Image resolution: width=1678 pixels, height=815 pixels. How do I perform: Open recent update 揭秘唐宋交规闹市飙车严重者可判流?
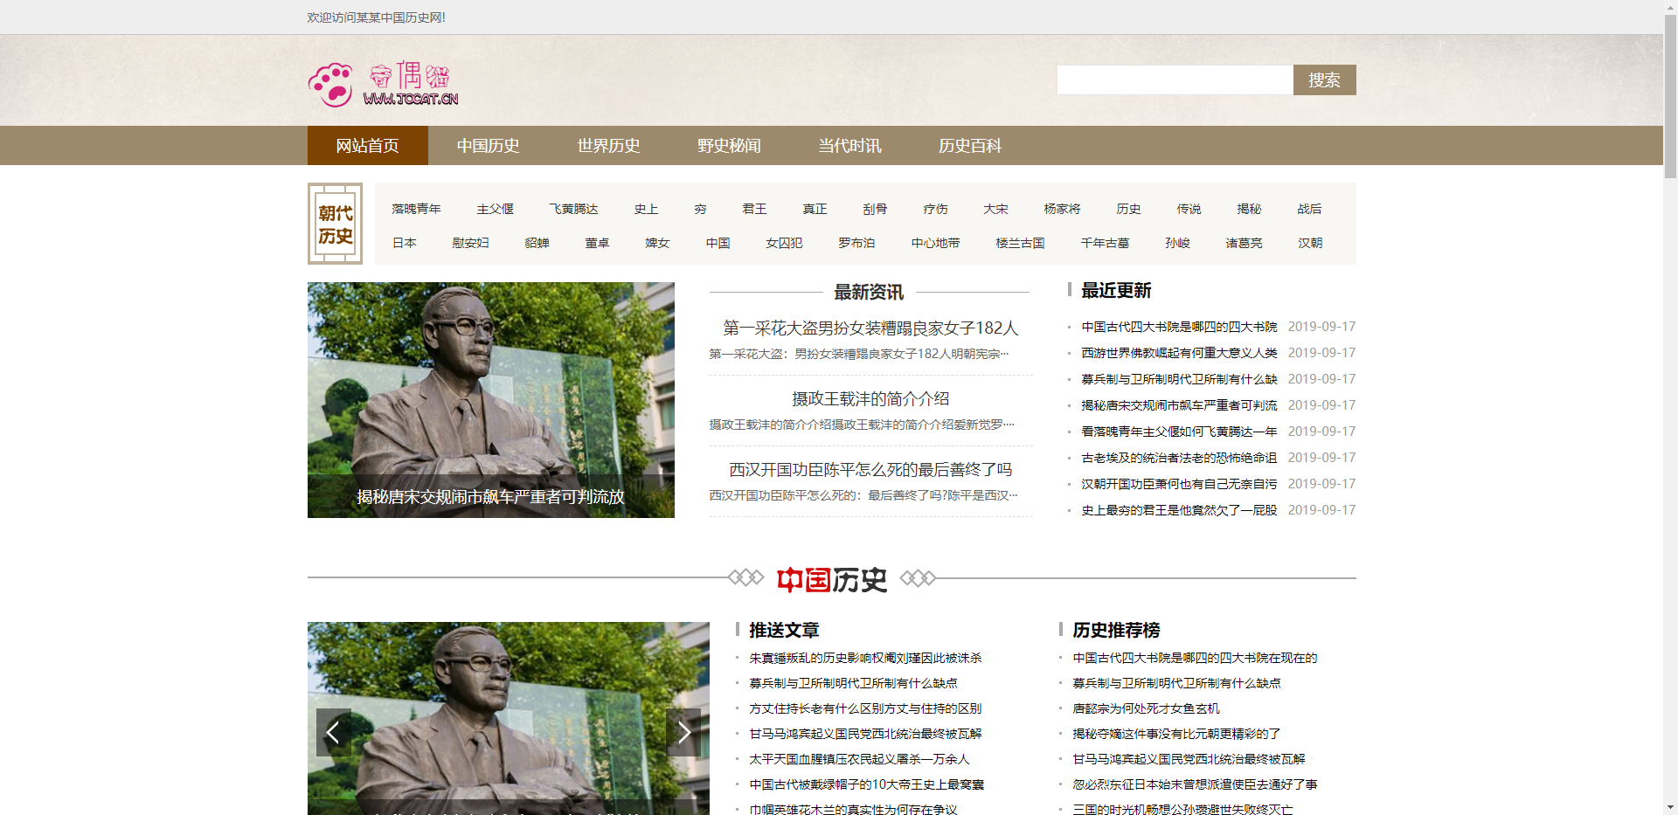click(x=1180, y=405)
